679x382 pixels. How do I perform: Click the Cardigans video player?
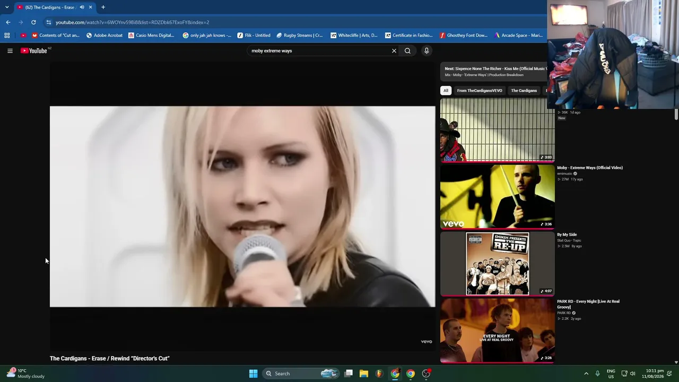tap(242, 206)
